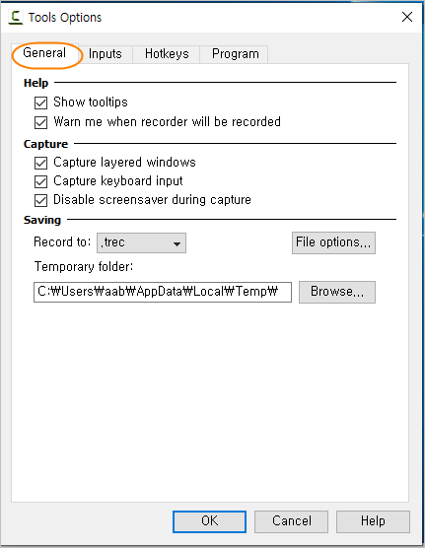Browse for a temporary folder
This screenshot has width=425, height=548.
(337, 292)
